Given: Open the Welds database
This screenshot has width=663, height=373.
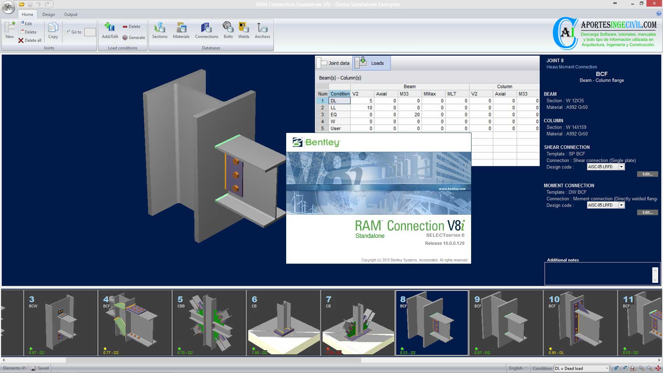Looking at the screenshot, I should pos(243,31).
